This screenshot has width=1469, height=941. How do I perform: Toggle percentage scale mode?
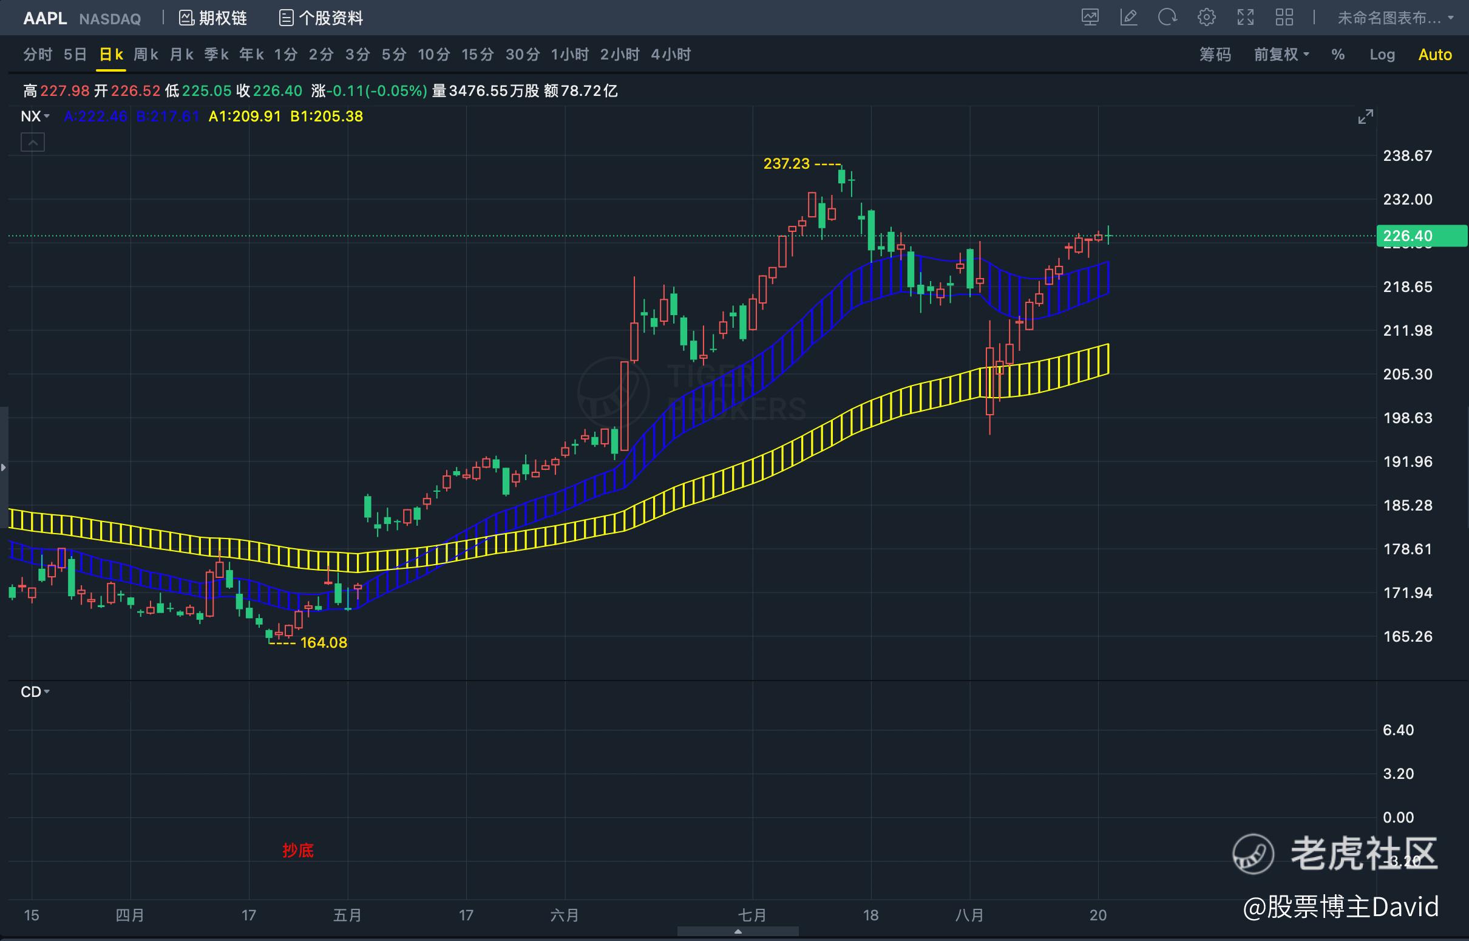[x=1338, y=55]
